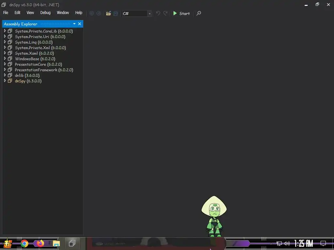Open the Window menu

click(x=63, y=13)
